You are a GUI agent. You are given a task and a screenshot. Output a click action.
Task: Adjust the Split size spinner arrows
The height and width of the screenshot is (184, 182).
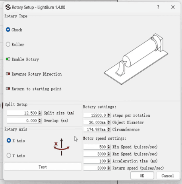coord(40,113)
